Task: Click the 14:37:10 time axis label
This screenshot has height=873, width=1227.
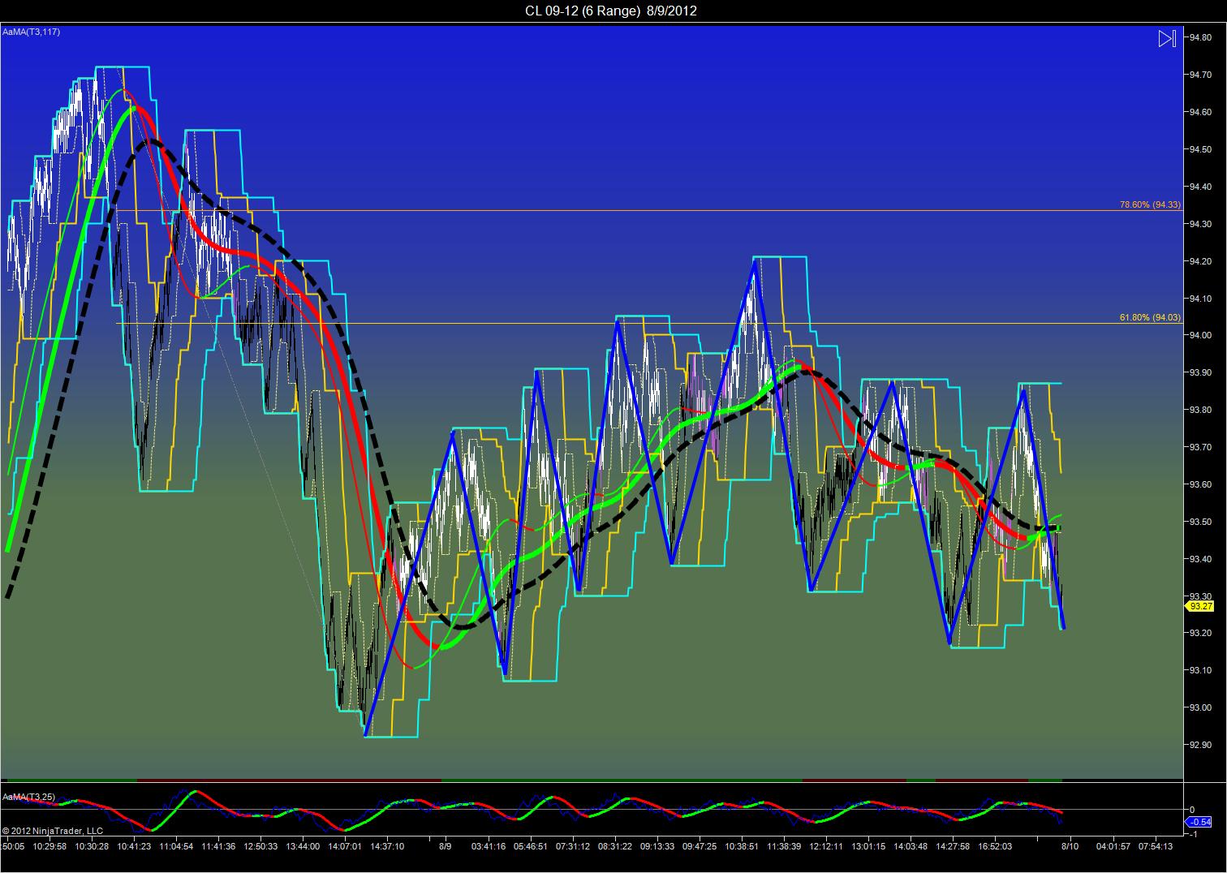Action: (x=387, y=846)
